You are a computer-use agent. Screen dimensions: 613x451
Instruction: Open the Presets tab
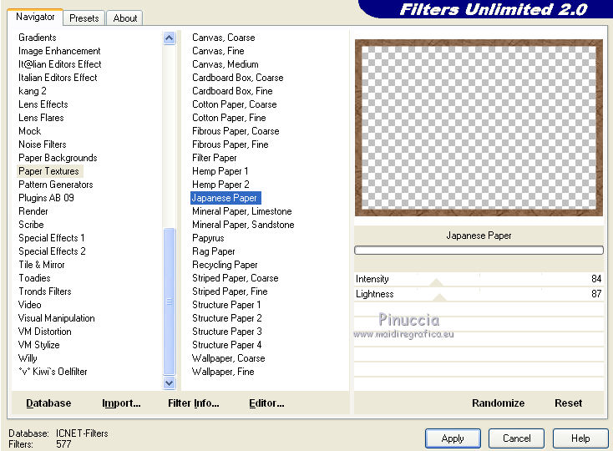(x=84, y=18)
